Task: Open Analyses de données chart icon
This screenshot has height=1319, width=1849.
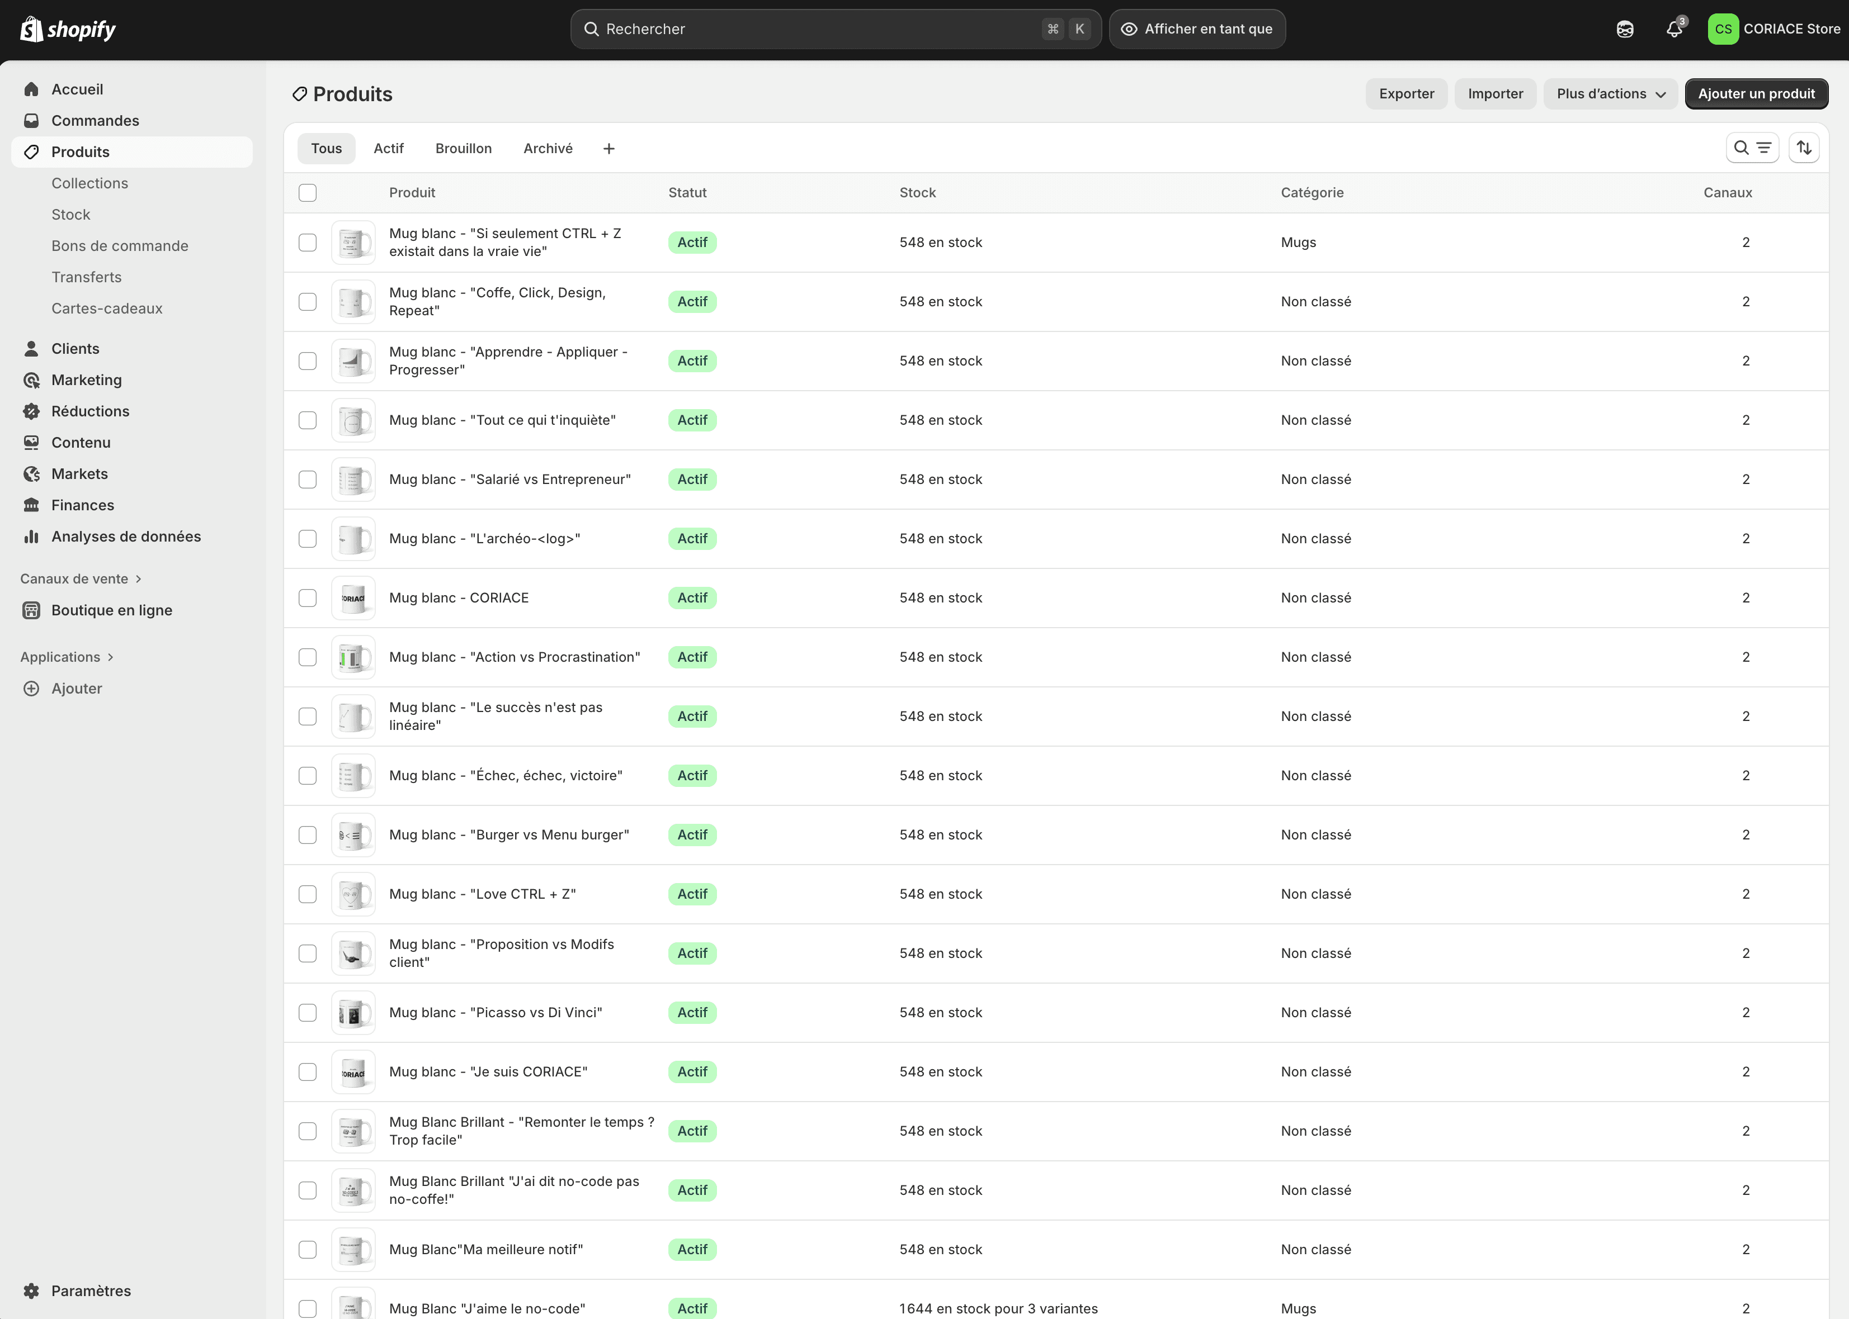Action: pyautogui.click(x=32, y=536)
